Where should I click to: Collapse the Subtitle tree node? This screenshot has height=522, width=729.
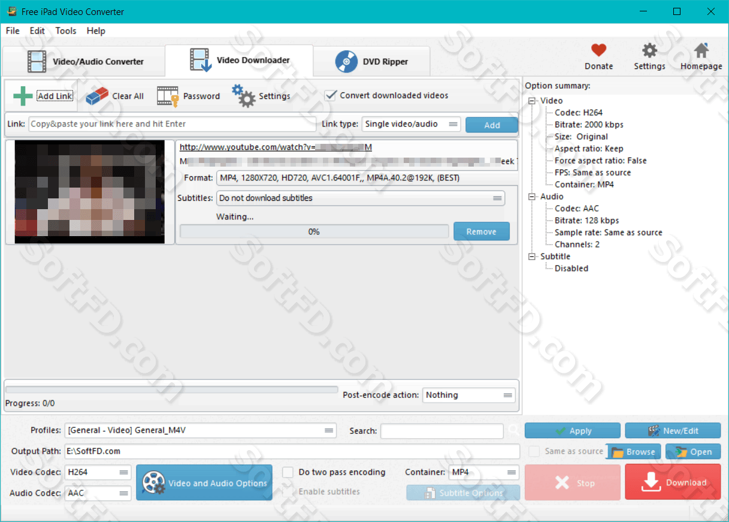tap(532, 257)
